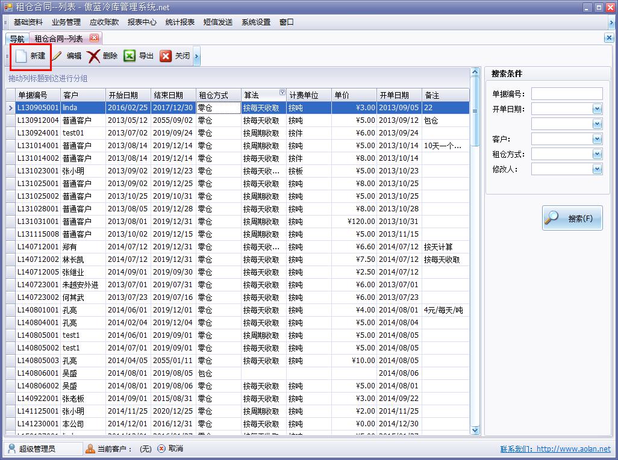Screen dimensions: 618x460
Task: Open the 业务管理 menu
Action: coord(66,22)
